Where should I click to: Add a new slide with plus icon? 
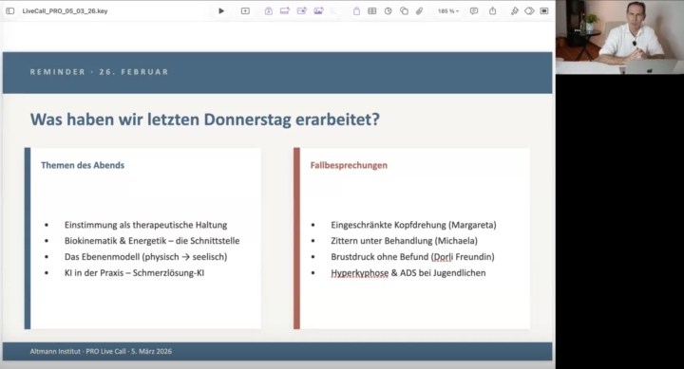(245, 10)
